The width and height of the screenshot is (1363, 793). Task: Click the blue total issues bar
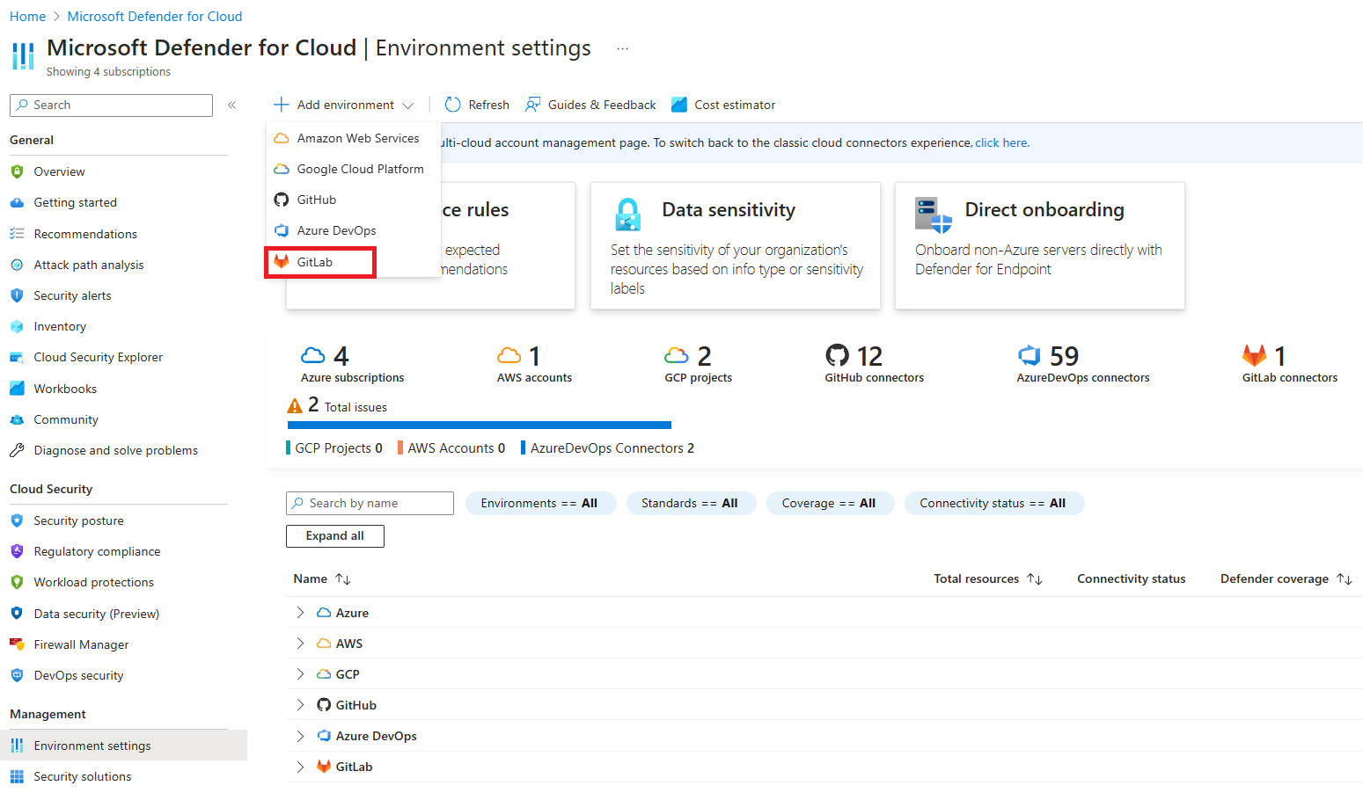click(480, 425)
